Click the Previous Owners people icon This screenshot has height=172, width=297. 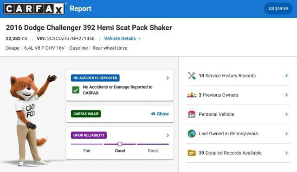tap(192, 95)
